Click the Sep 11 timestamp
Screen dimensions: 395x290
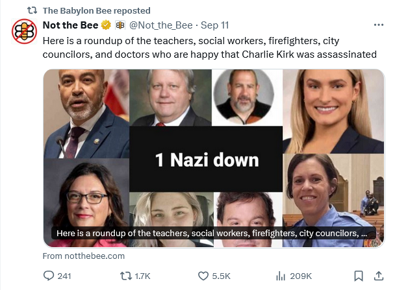(x=214, y=25)
